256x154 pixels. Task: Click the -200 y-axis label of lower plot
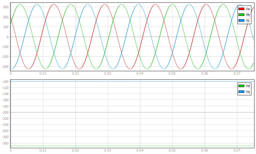(5, 112)
